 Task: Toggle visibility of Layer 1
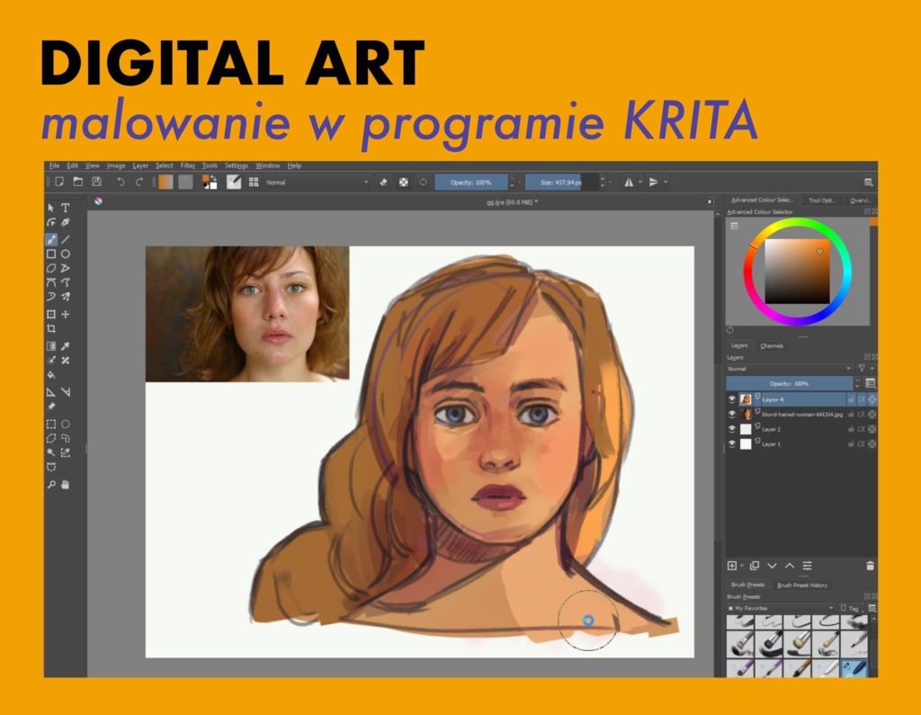732,444
